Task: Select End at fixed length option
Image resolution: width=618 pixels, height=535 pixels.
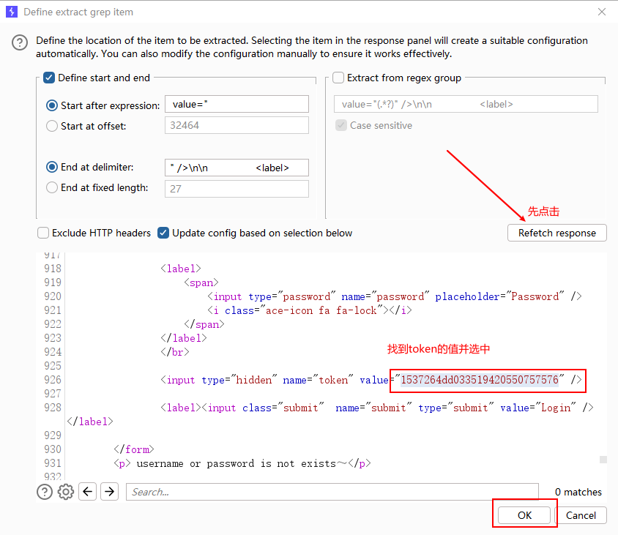Action: pos(52,188)
